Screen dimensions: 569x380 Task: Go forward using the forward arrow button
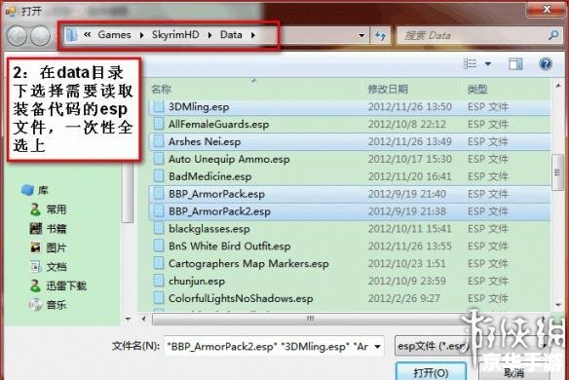(x=40, y=36)
